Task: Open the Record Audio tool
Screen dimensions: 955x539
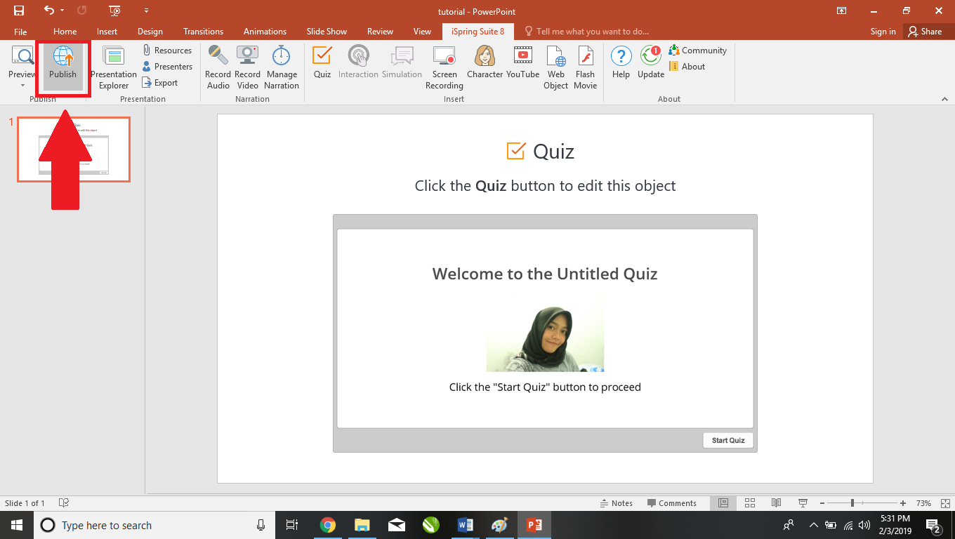Action: 218,65
